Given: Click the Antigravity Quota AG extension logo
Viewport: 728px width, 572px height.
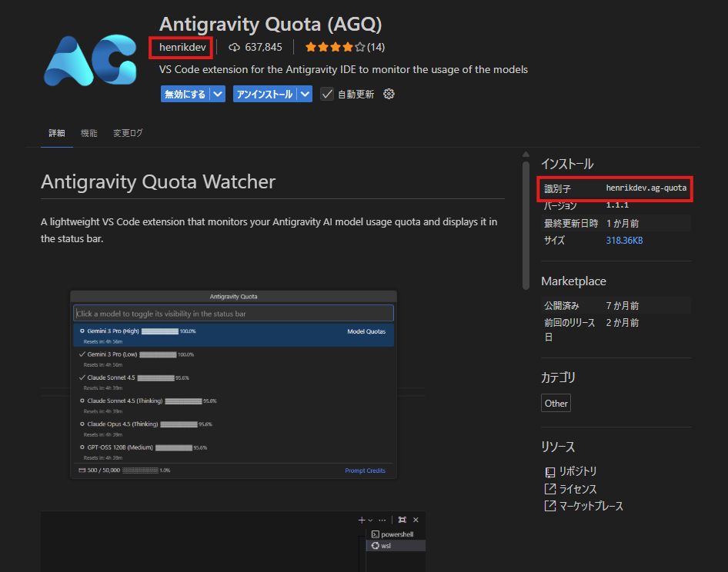Looking at the screenshot, I should [x=90, y=60].
